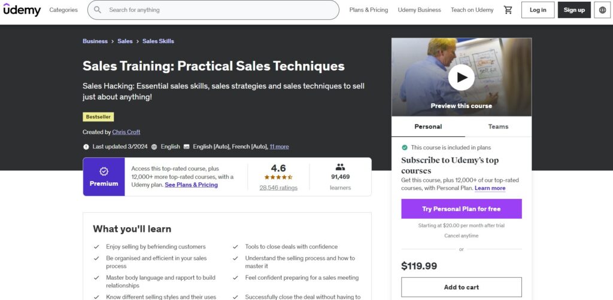Click 'Master body language and rapport' item
The width and height of the screenshot is (613, 300).
tap(160, 281)
